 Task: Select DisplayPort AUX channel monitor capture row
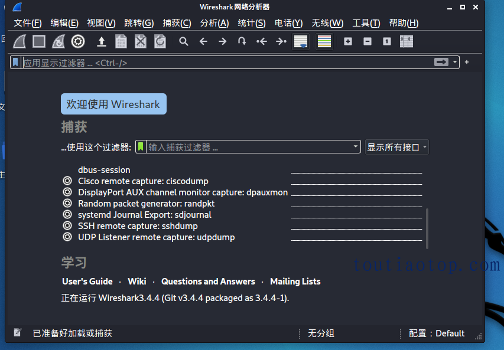click(243, 192)
